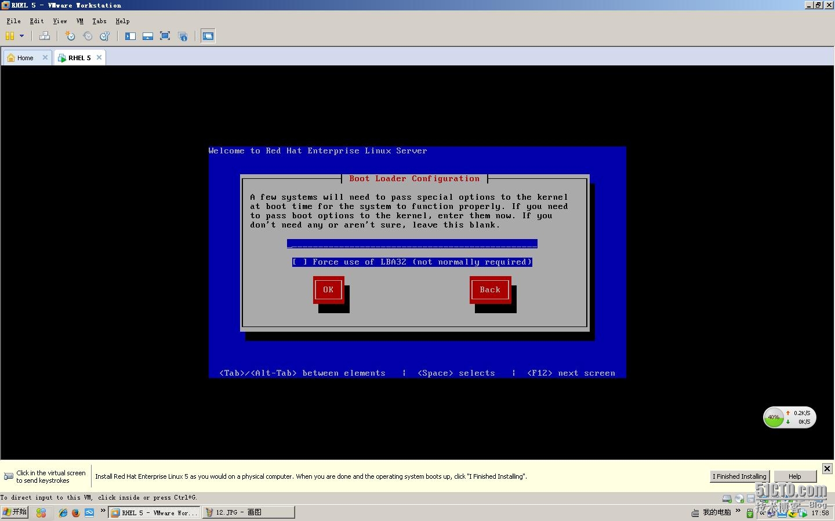
Task: Close the Home tab
Action: click(x=45, y=57)
